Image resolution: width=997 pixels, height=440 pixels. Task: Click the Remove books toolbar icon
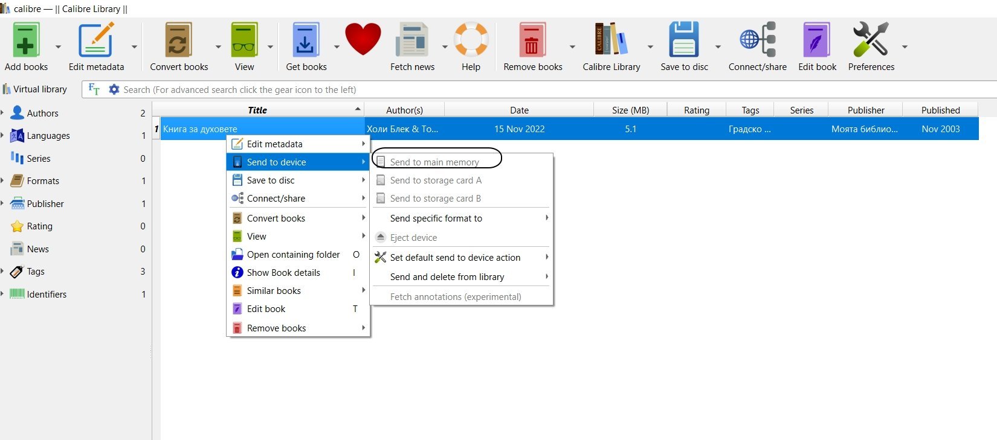point(532,40)
